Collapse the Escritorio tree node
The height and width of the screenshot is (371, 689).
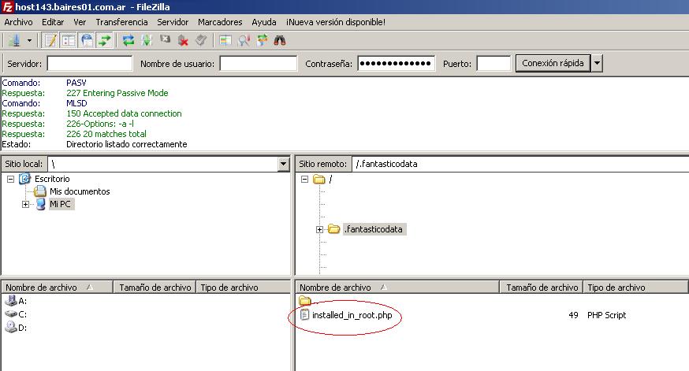(10, 179)
